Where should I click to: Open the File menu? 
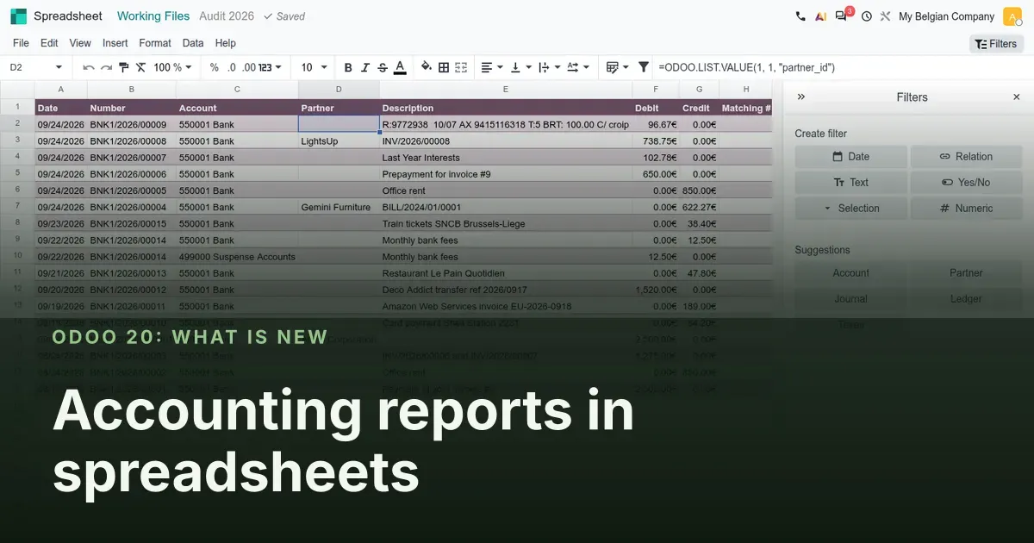click(21, 43)
